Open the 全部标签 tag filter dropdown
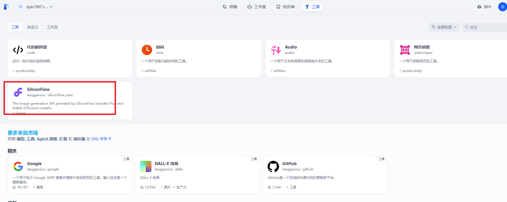 pyautogui.click(x=444, y=27)
